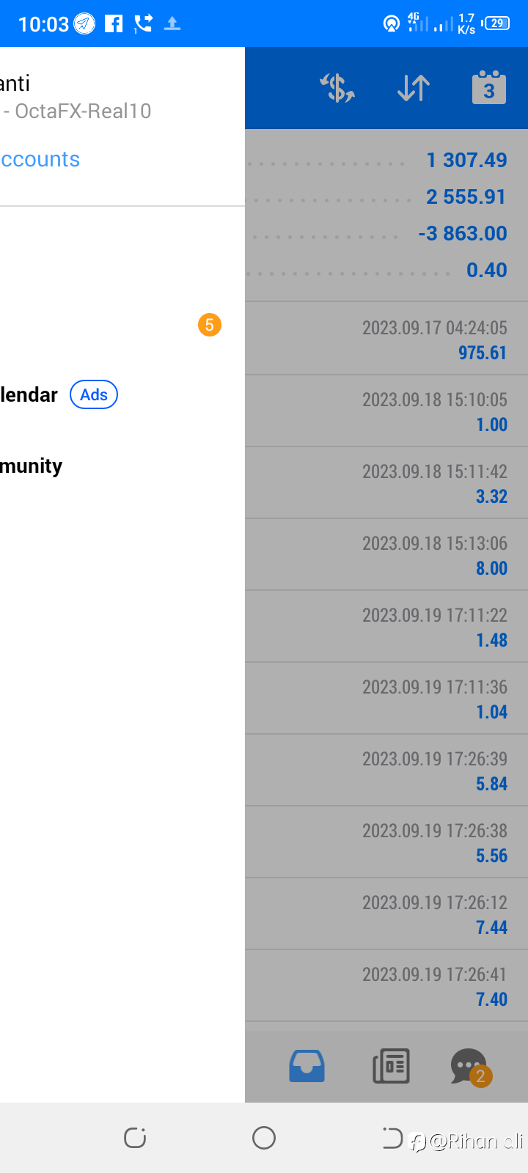Open trade entry dated 2023.09.17 04:24:05
This screenshot has height=1173, width=528.
click(x=386, y=339)
